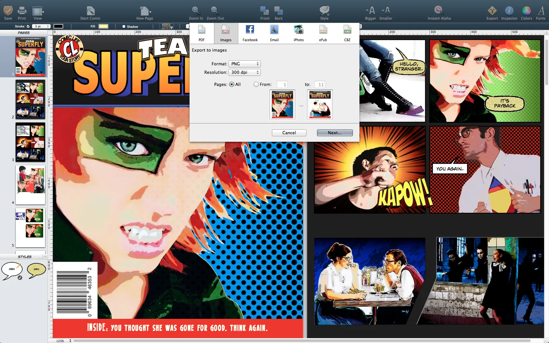The width and height of the screenshot is (549, 343).
Task: Click the 'to' page number field
Action: 320,84
